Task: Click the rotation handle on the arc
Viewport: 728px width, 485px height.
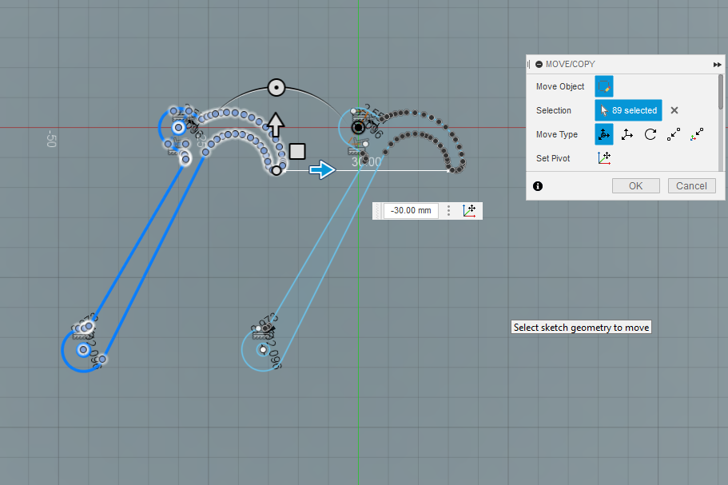Action: tap(276, 87)
